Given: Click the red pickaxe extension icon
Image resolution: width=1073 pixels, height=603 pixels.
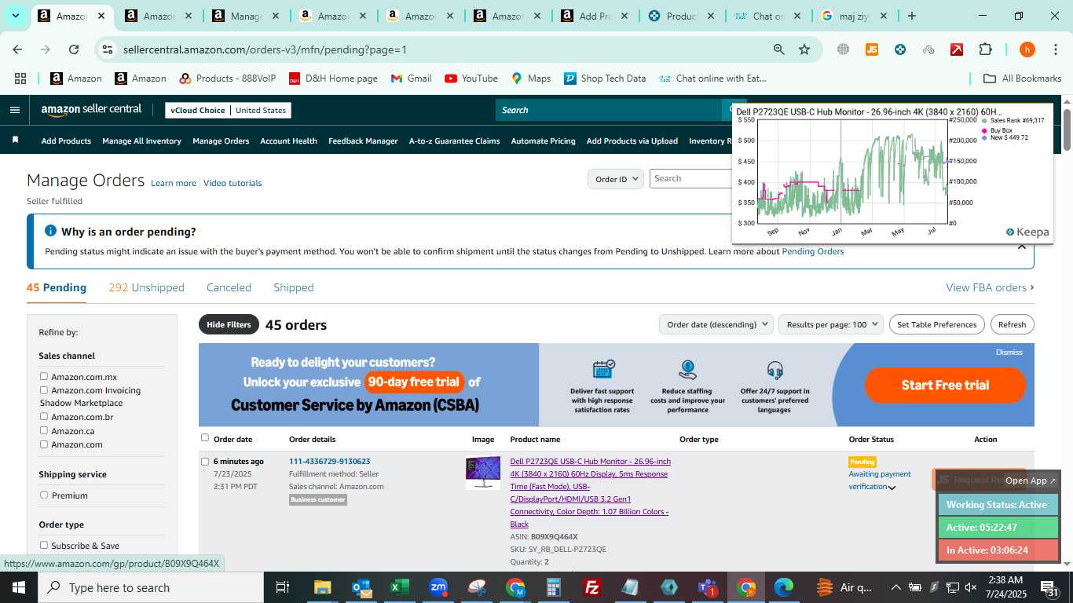Looking at the screenshot, I should point(957,49).
